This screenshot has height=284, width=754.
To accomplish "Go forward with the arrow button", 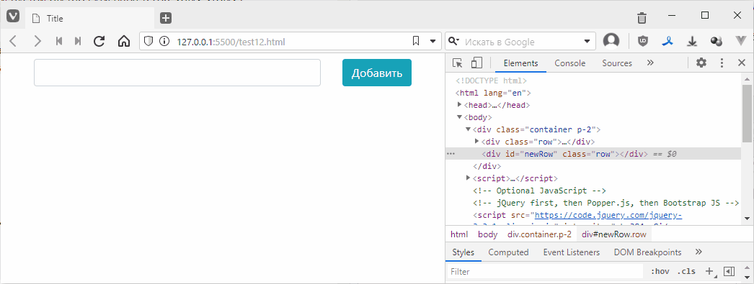I will pyautogui.click(x=37, y=41).
